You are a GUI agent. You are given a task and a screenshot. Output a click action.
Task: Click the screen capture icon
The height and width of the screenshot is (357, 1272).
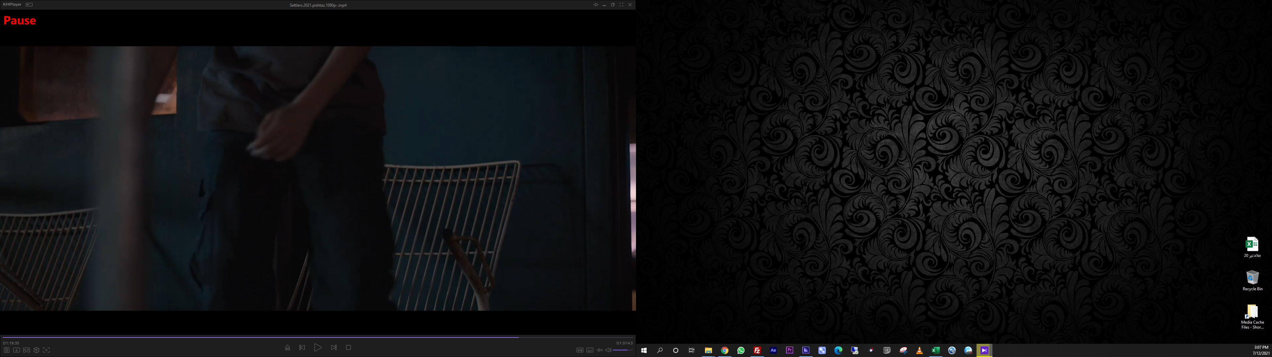point(46,350)
